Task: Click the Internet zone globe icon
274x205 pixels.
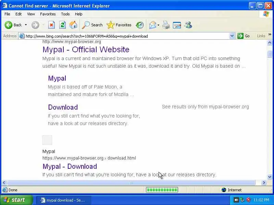Action: pos(224,190)
